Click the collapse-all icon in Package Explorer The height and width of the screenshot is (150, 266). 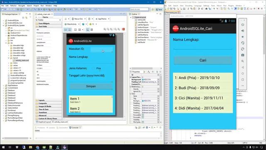[23, 17]
